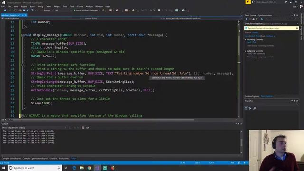
Task: Collapse the comment block at line 23
Action: coord(22,65)
